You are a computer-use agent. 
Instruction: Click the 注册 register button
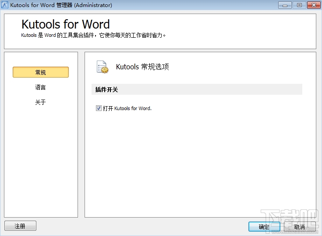20,226
